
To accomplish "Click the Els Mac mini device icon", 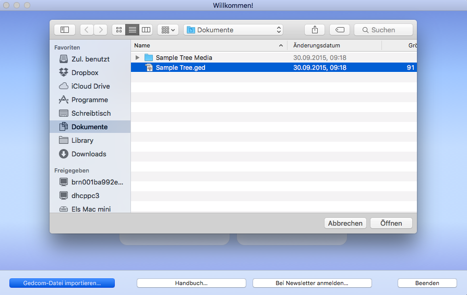I will pos(64,209).
